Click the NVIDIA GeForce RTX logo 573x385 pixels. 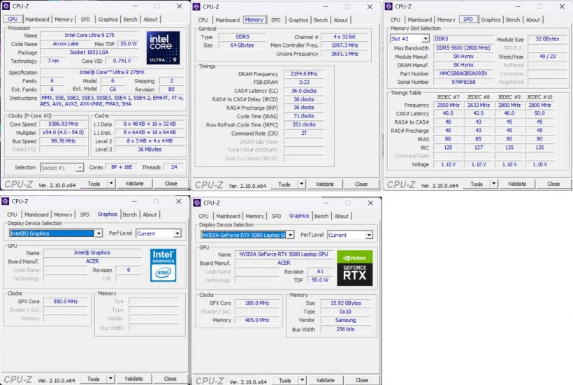[x=354, y=268]
